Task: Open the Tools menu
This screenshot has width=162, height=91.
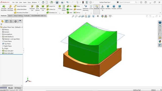Action: coord(29,2)
